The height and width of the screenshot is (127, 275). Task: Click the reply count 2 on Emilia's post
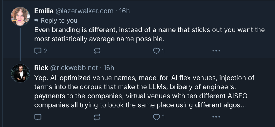[46, 51]
